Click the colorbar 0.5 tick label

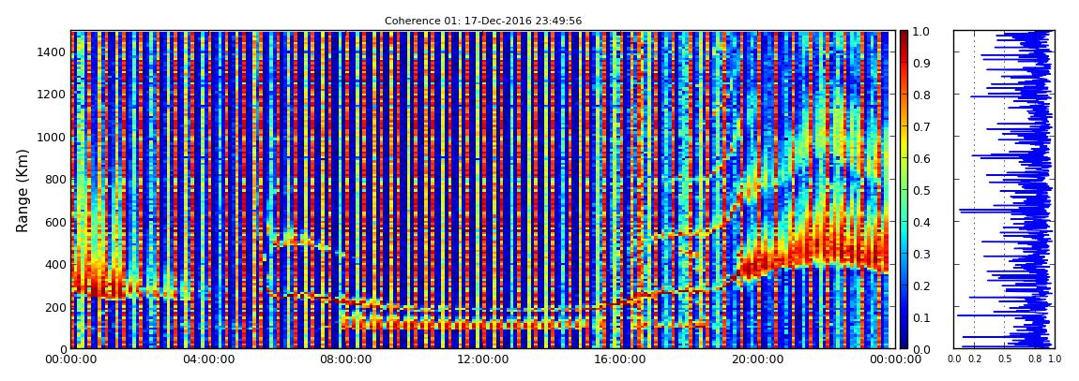tap(921, 190)
